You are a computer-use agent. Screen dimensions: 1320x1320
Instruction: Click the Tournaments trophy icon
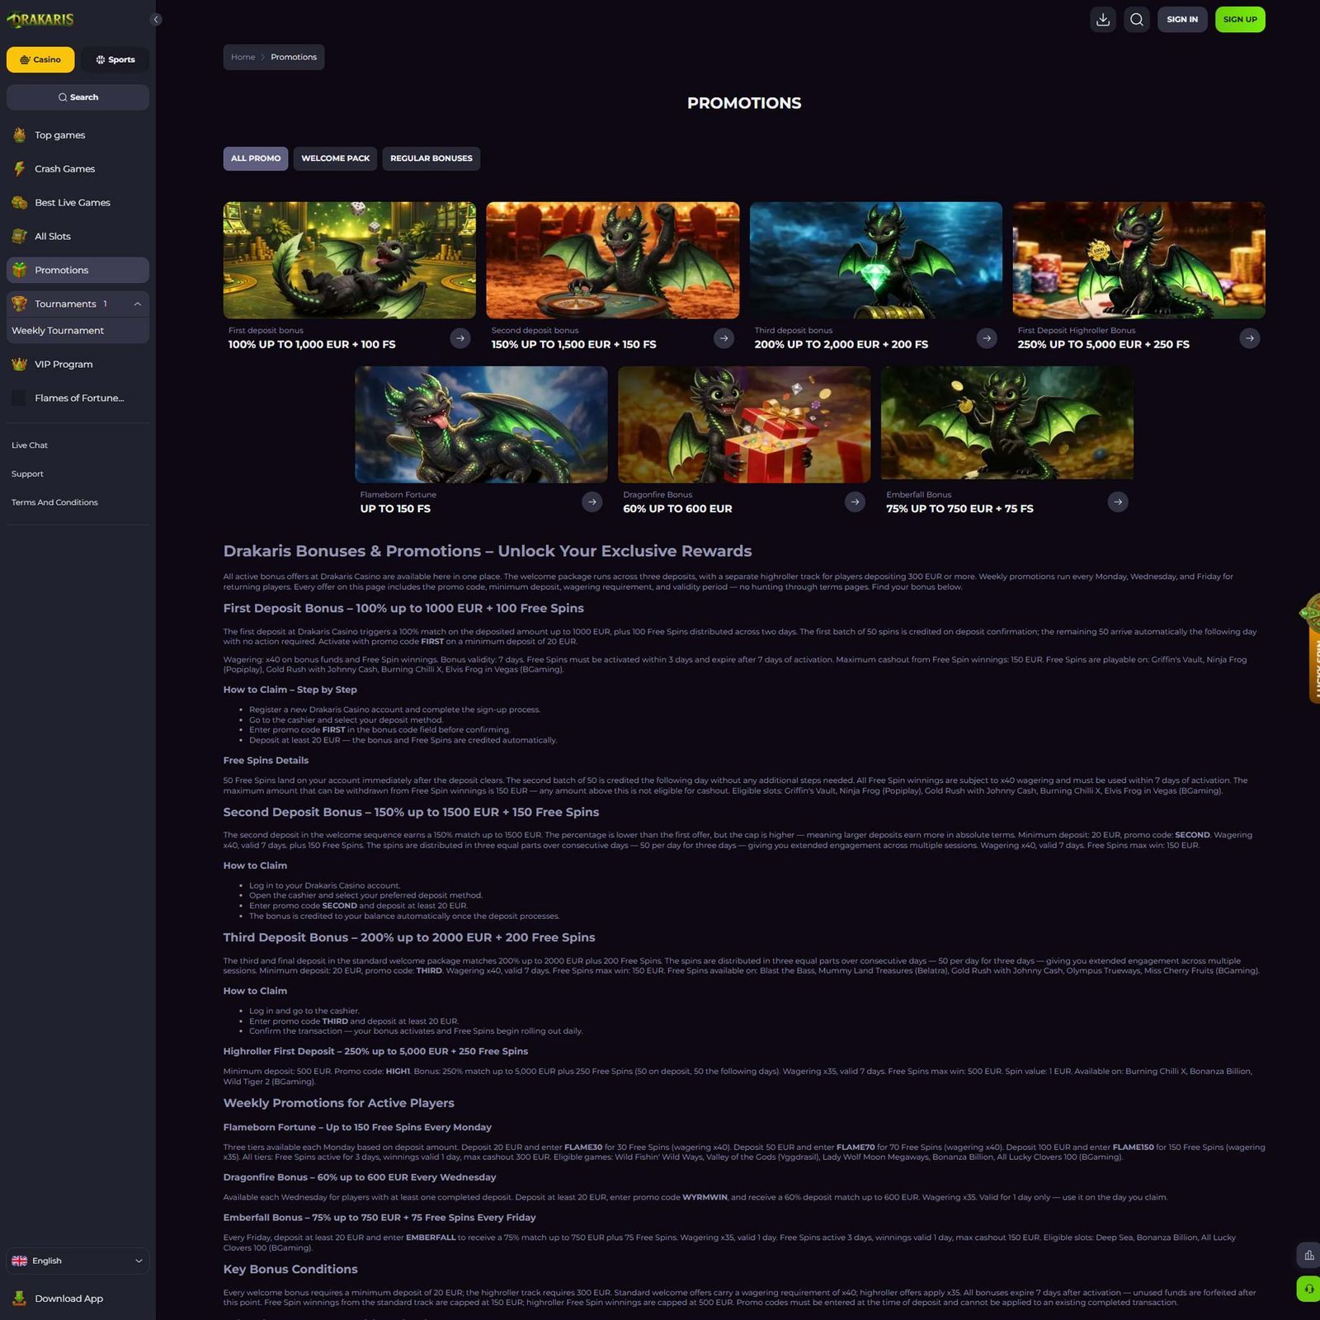(20, 304)
